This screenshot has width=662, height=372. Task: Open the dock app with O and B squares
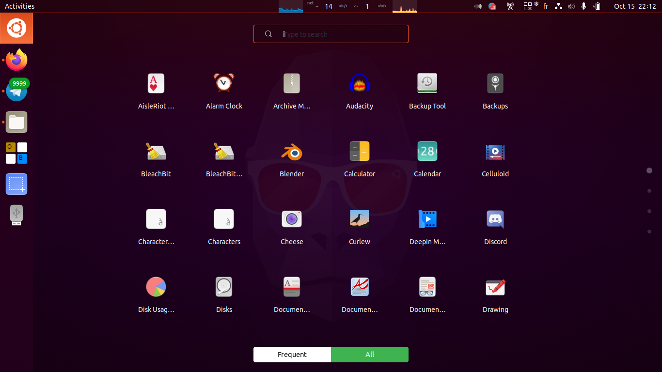(x=16, y=153)
